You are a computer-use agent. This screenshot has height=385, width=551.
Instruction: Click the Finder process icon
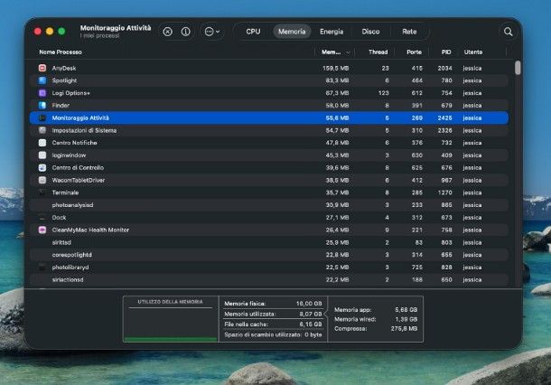42,105
